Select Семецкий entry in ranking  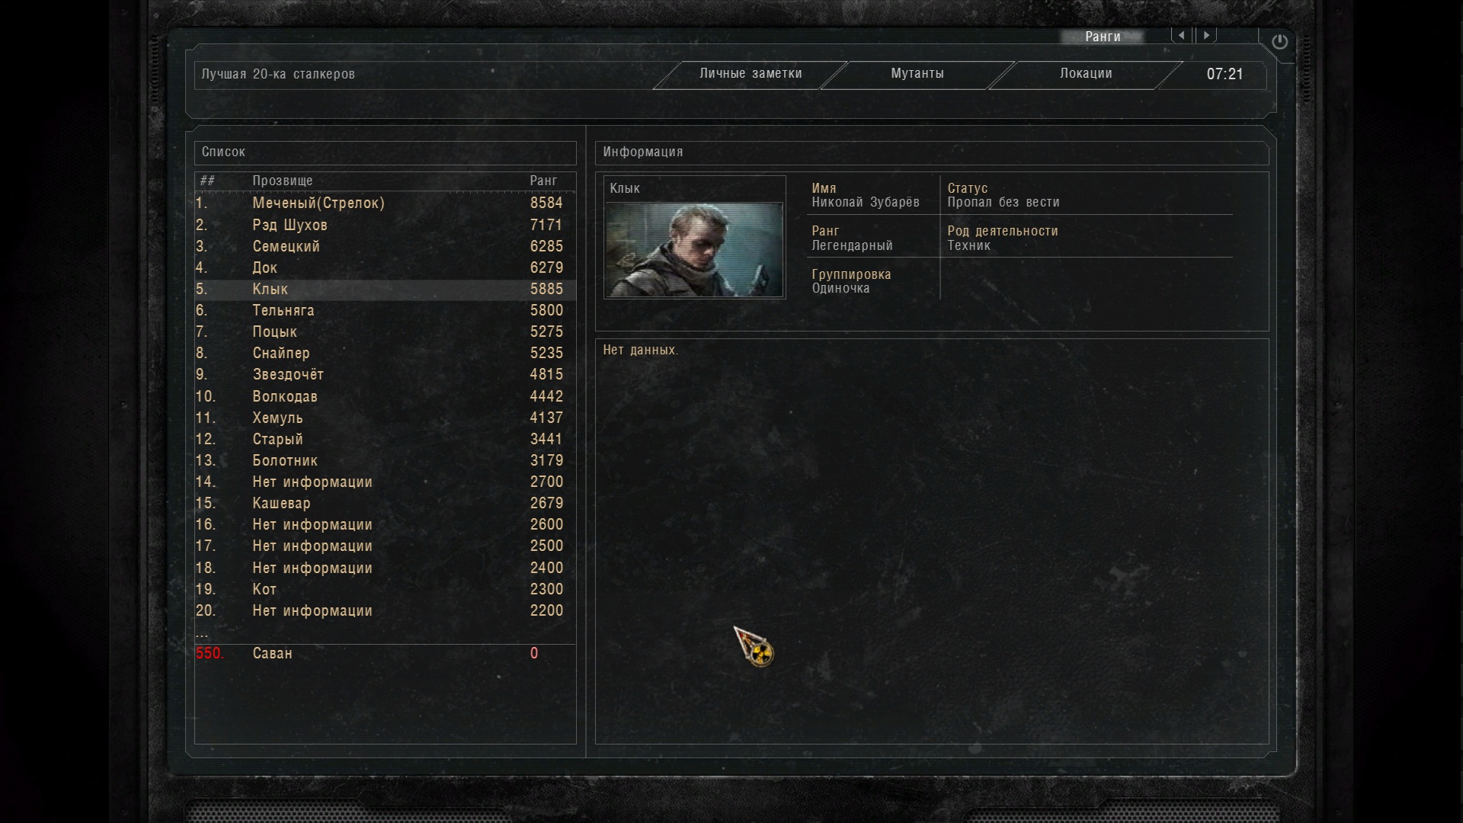tap(385, 246)
